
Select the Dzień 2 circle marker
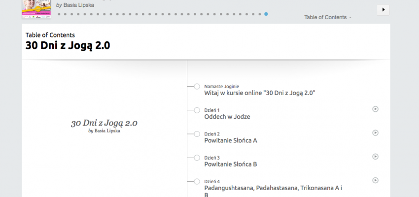point(197,134)
